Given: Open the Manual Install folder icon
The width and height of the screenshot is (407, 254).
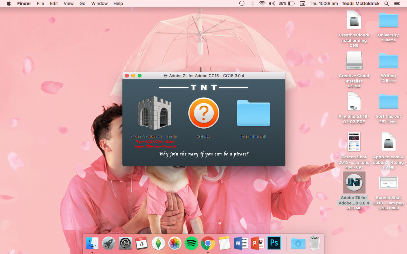Looking at the screenshot, I should [x=253, y=113].
